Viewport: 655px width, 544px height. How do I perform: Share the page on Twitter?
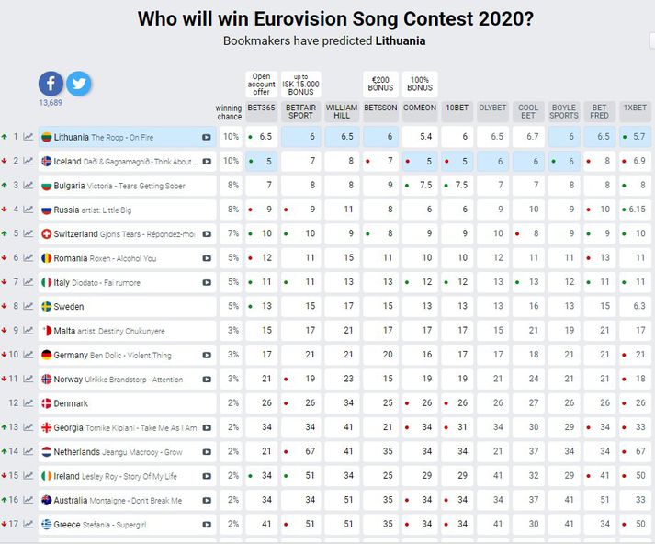pyautogui.click(x=79, y=84)
